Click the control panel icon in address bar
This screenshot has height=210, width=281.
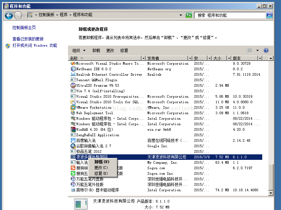[30, 15]
